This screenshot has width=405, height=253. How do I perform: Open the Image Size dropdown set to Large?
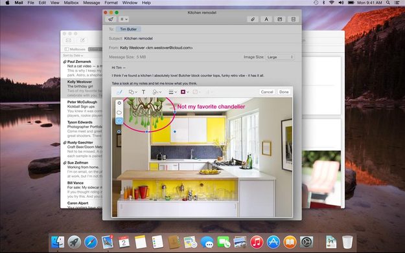[280, 57]
